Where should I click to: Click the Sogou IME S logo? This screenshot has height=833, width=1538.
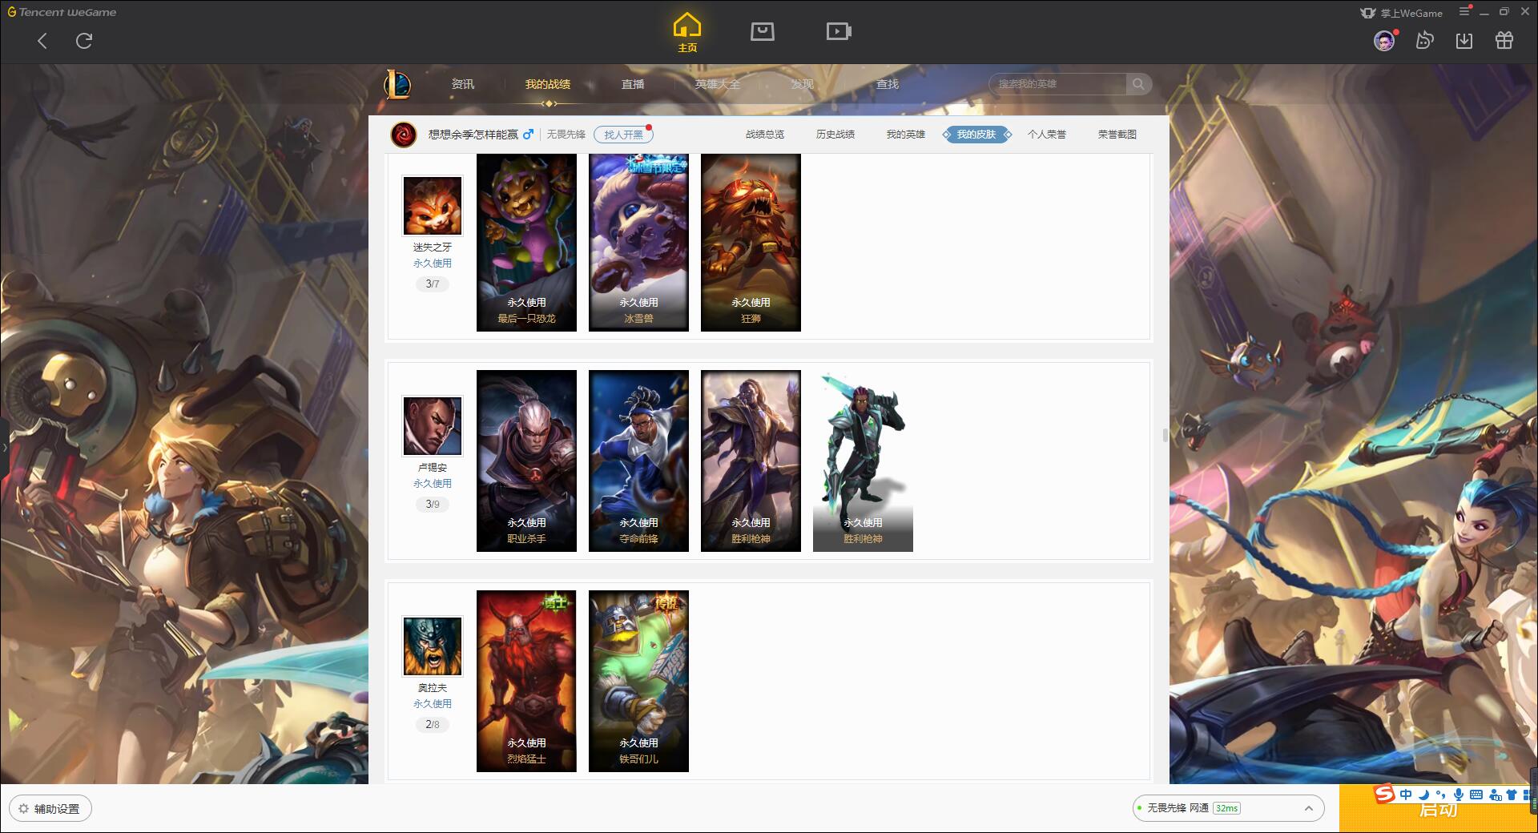[x=1384, y=794]
